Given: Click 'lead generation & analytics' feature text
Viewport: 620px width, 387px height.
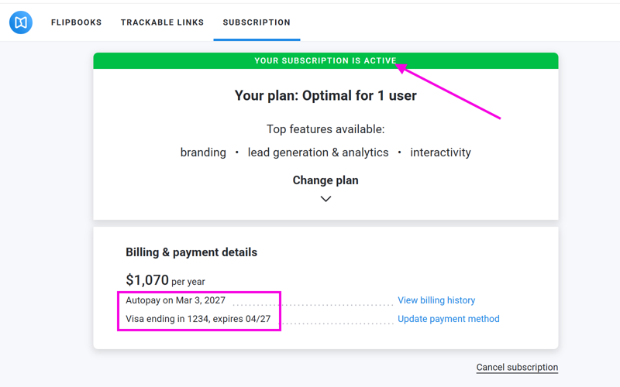Looking at the screenshot, I should (x=318, y=152).
